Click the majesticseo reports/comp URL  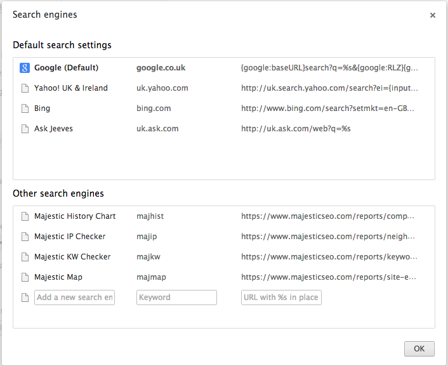(327, 216)
